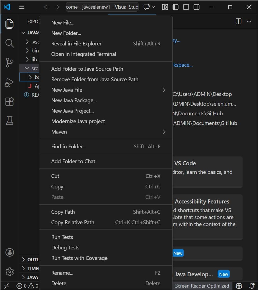
Task: Open the Accessibility Features walkthrough
Action: point(207,217)
